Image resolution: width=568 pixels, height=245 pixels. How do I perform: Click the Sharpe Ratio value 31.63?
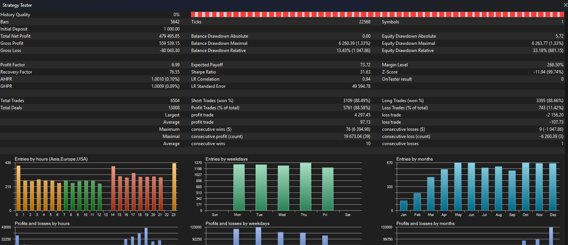(x=365, y=72)
